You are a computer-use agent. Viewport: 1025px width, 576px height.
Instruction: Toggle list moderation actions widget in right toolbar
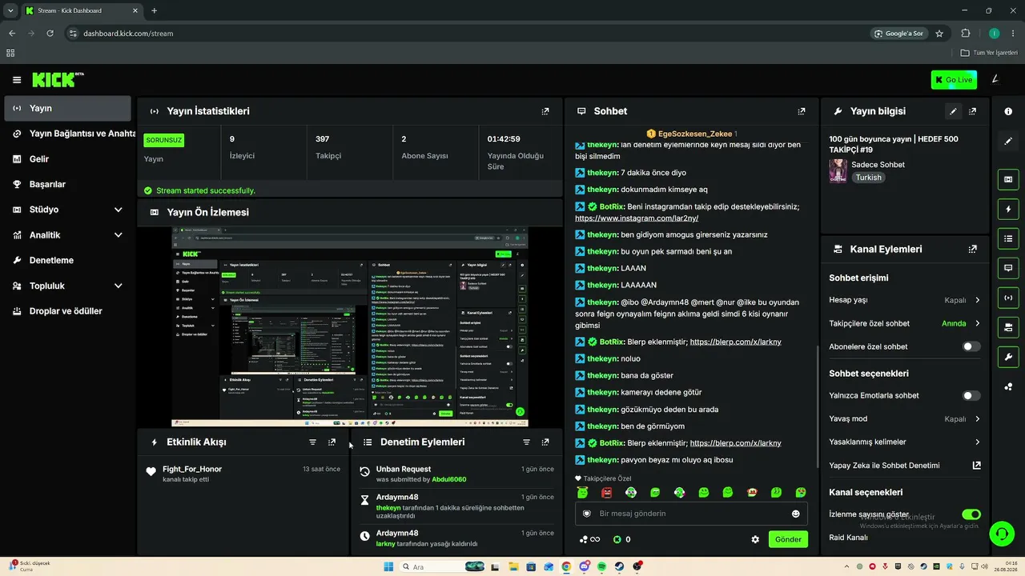point(1008,238)
